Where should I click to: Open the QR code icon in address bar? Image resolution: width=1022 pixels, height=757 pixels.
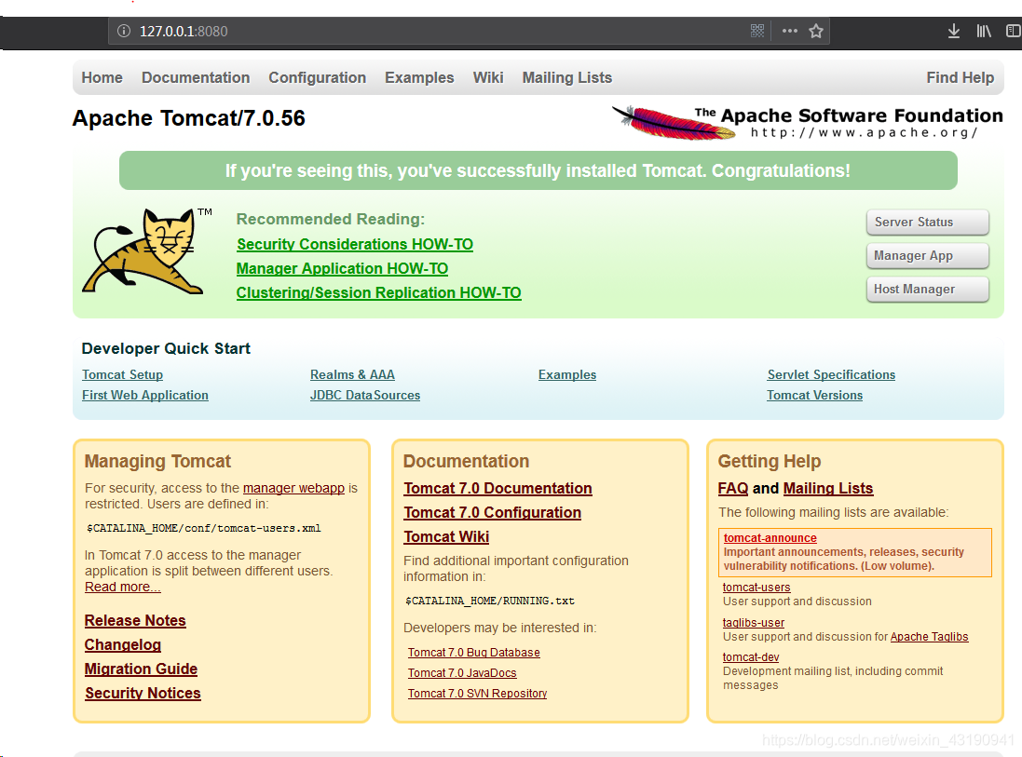pyautogui.click(x=756, y=31)
